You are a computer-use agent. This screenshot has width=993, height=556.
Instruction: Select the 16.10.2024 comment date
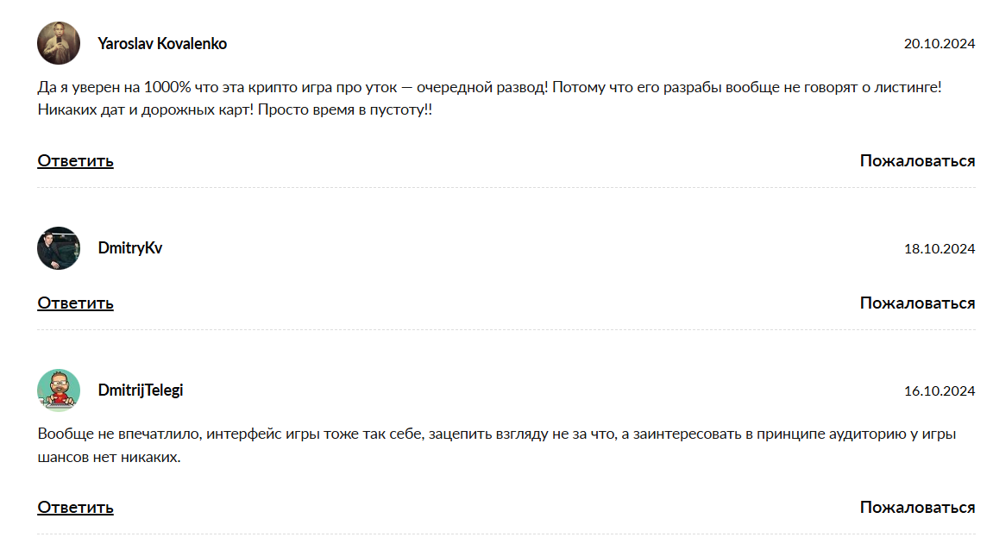pyautogui.click(x=939, y=391)
